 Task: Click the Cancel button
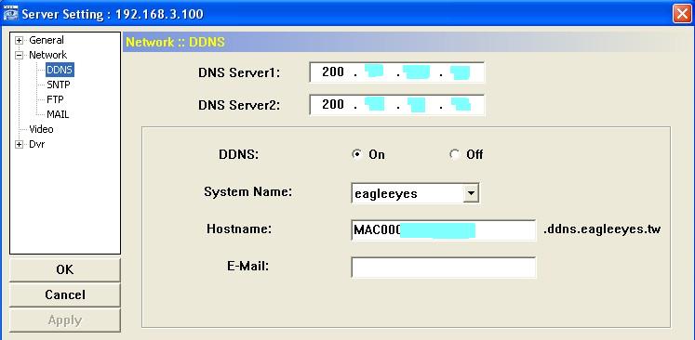[x=65, y=294]
